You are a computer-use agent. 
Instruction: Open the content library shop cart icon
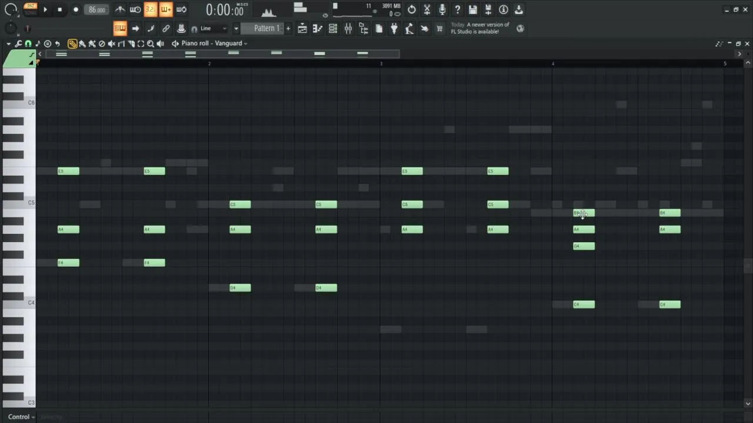[x=439, y=28]
